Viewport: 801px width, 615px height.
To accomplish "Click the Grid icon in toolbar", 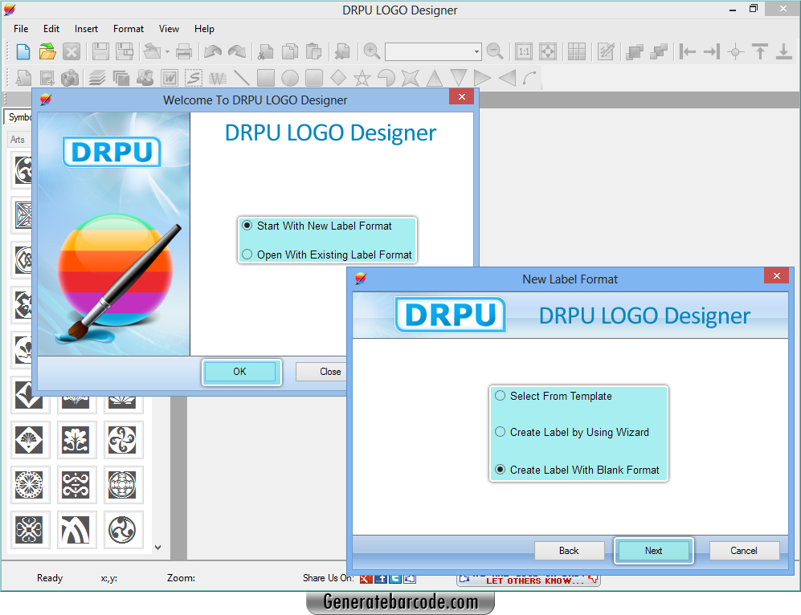I will click(x=577, y=51).
